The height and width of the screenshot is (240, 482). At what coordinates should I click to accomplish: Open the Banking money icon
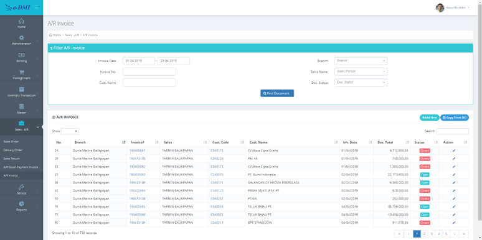pyautogui.click(x=22, y=55)
